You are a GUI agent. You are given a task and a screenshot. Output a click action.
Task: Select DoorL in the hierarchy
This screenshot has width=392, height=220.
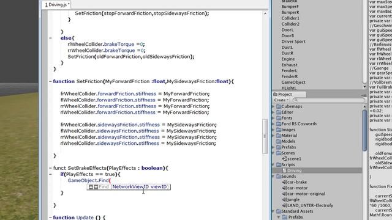tap(287, 30)
